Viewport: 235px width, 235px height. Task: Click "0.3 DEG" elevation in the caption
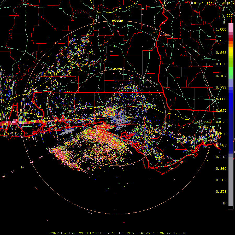click(x=125, y=233)
